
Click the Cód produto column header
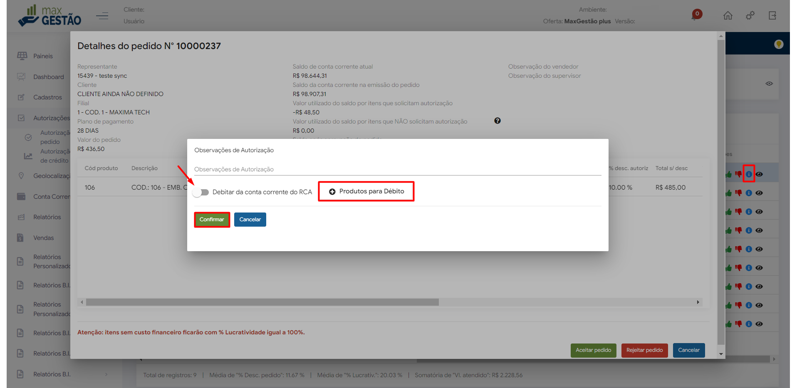[x=101, y=168]
